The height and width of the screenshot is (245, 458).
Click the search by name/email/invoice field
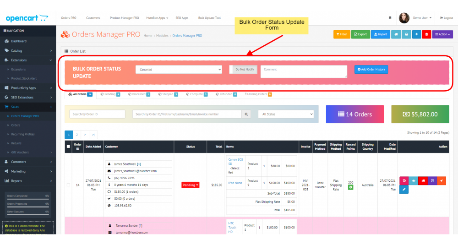pyautogui.click(x=187, y=114)
